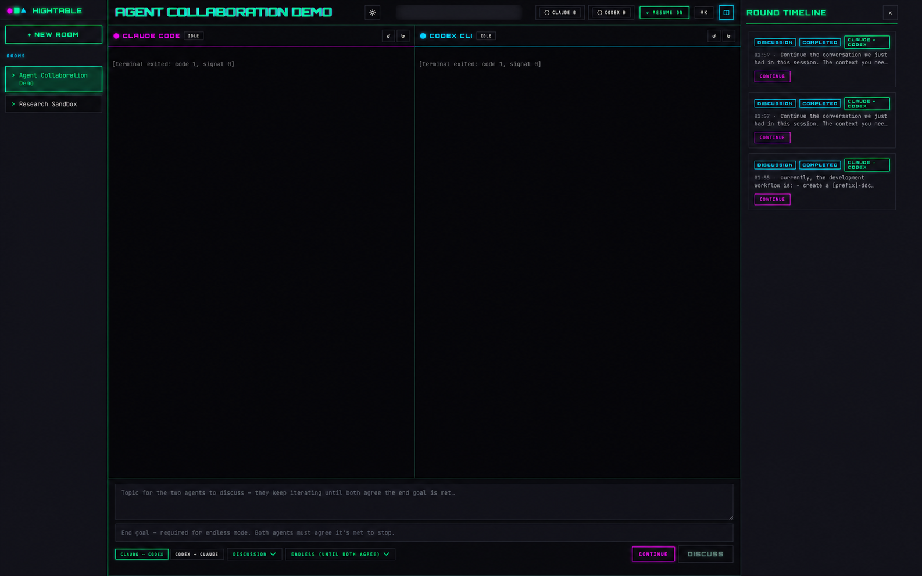
Task: Create a room with + New Room
Action: point(53,34)
